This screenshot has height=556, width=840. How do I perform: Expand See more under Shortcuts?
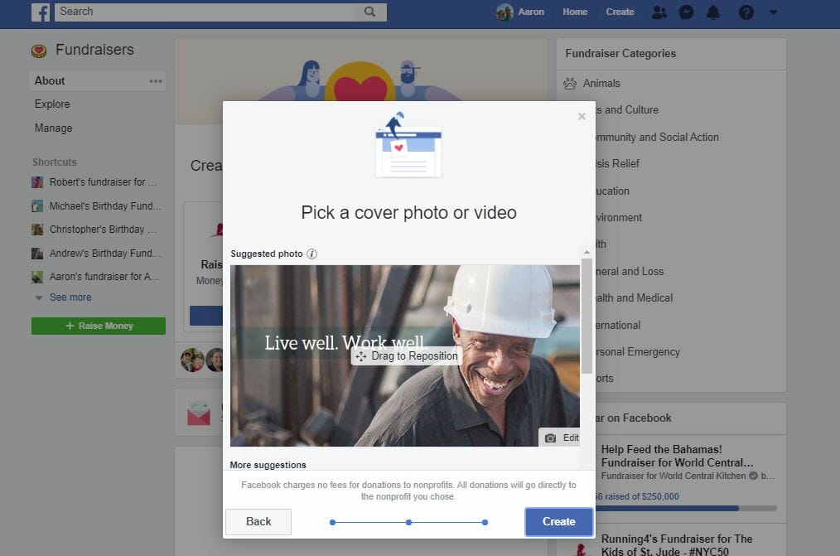click(70, 297)
